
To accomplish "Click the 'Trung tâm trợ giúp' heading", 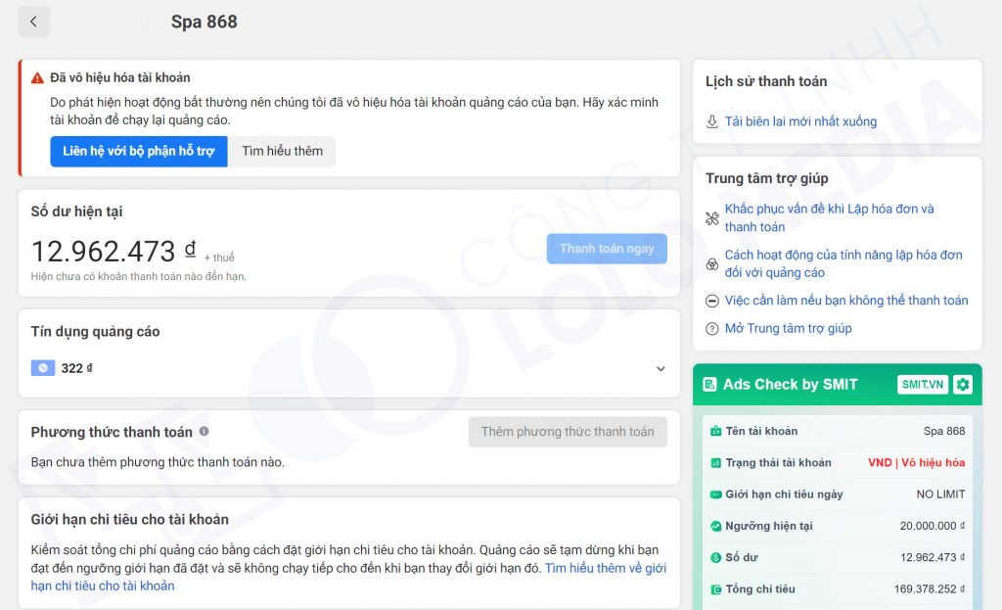I will pyautogui.click(x=767, y=178).
